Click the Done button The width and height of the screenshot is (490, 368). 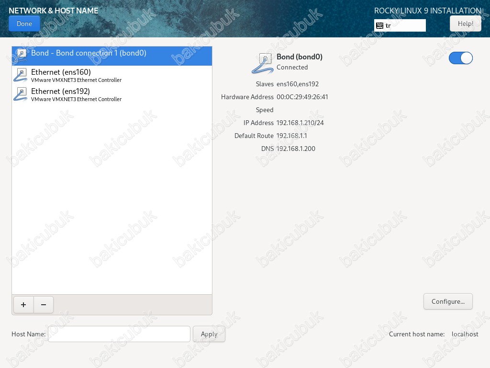[x=24, y=23]
